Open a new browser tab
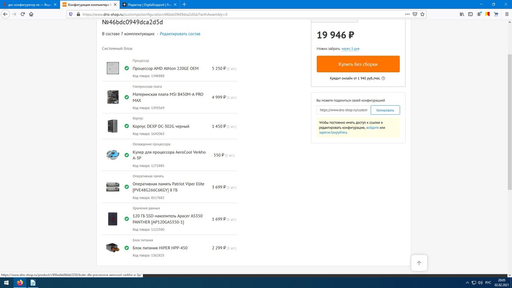Screen dimensions: 512x288 point(184,4)
